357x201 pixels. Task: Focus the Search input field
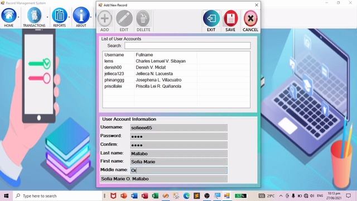[x=187, y=46]
